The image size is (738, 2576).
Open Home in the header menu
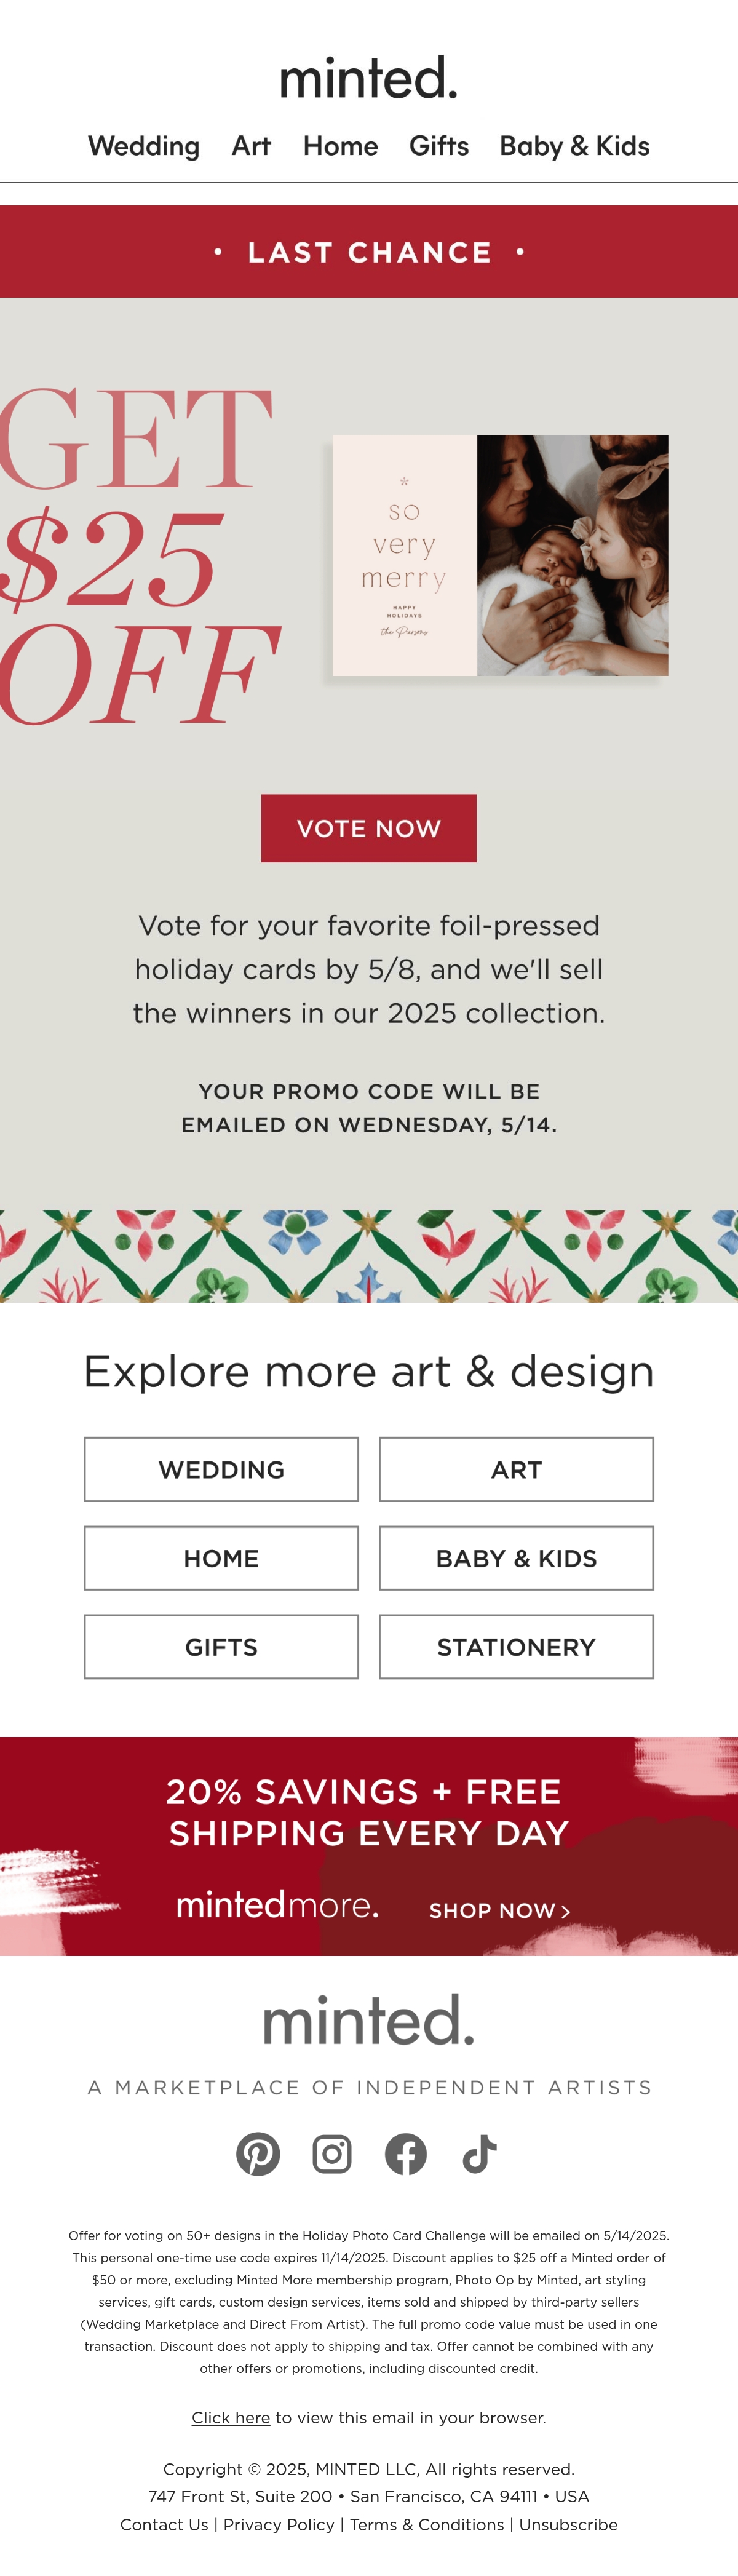(340, 146)
